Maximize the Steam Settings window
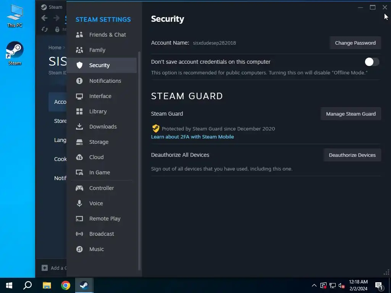This screenshot has width=391, height=293. (x=373, y=7)
